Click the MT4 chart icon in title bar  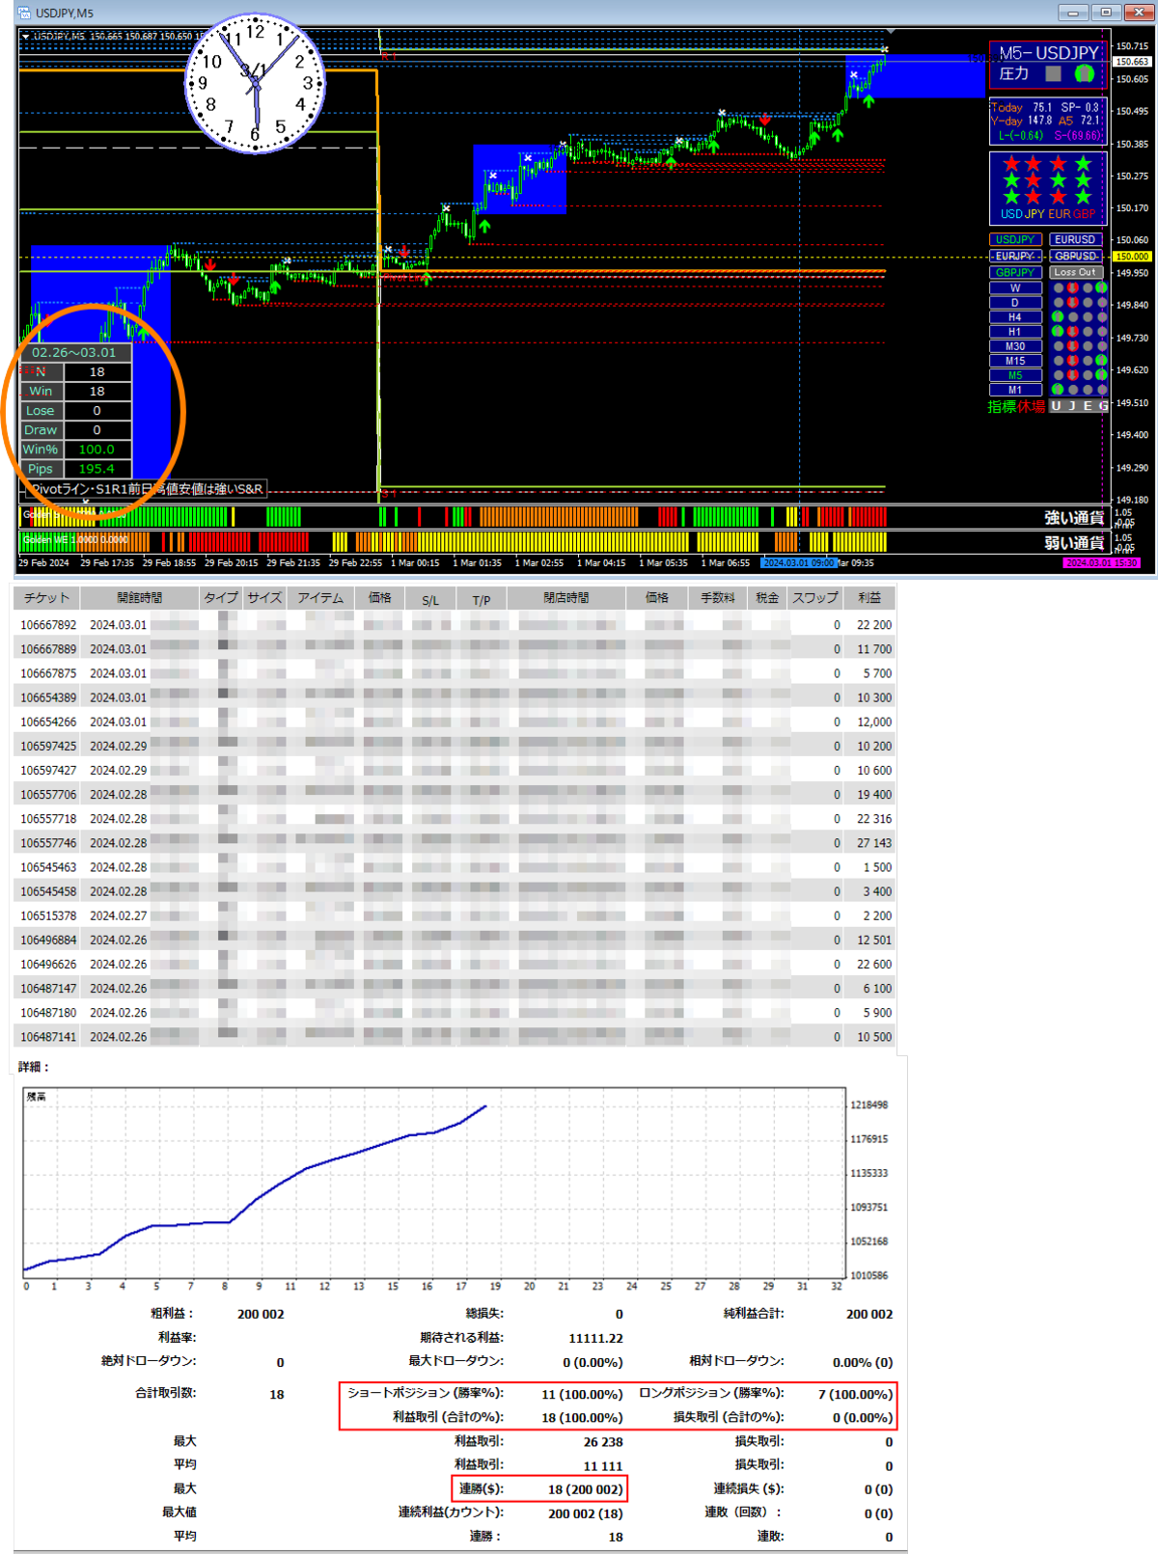23,13
